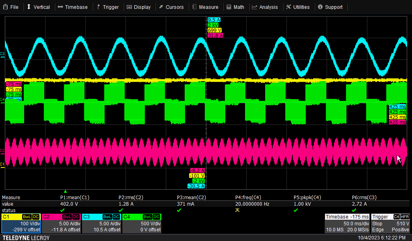Click the BwL badge on C2
Image resolution: width=412 pixels, height=241 pixels.
point(67,217)
